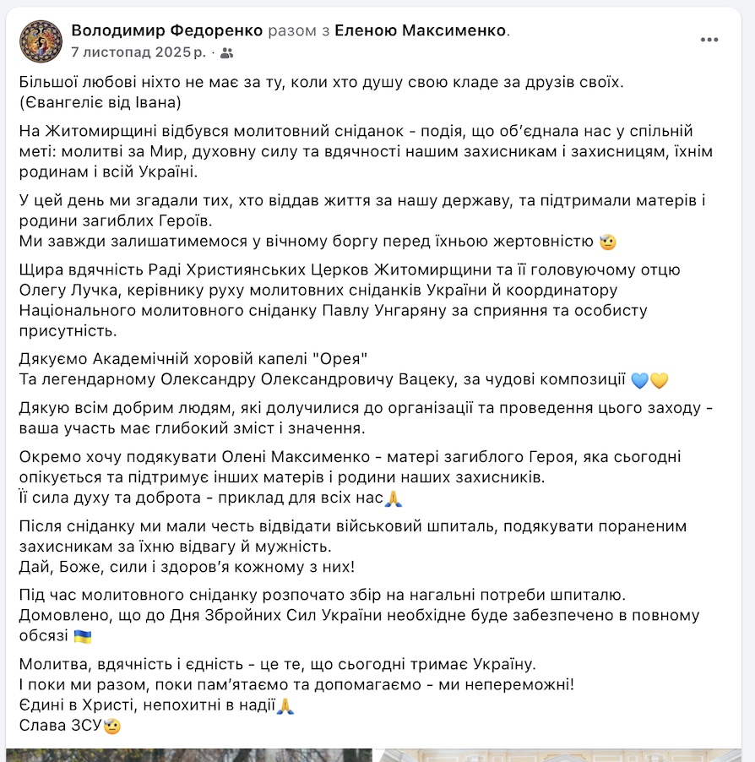Open the right photo at the post bottom
This screenshot has width=755, height=762.
tap(560, 755)
